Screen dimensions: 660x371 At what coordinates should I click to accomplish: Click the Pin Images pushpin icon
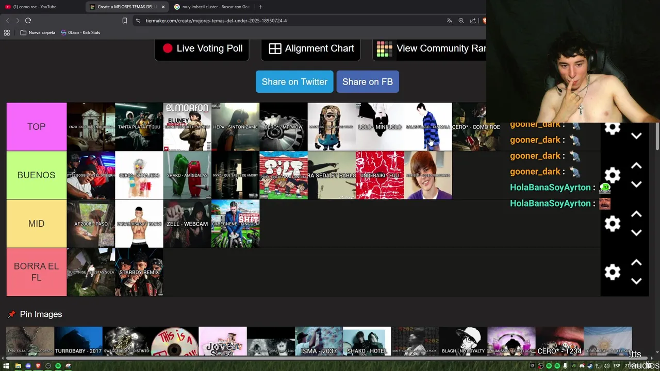coord(11,314)
